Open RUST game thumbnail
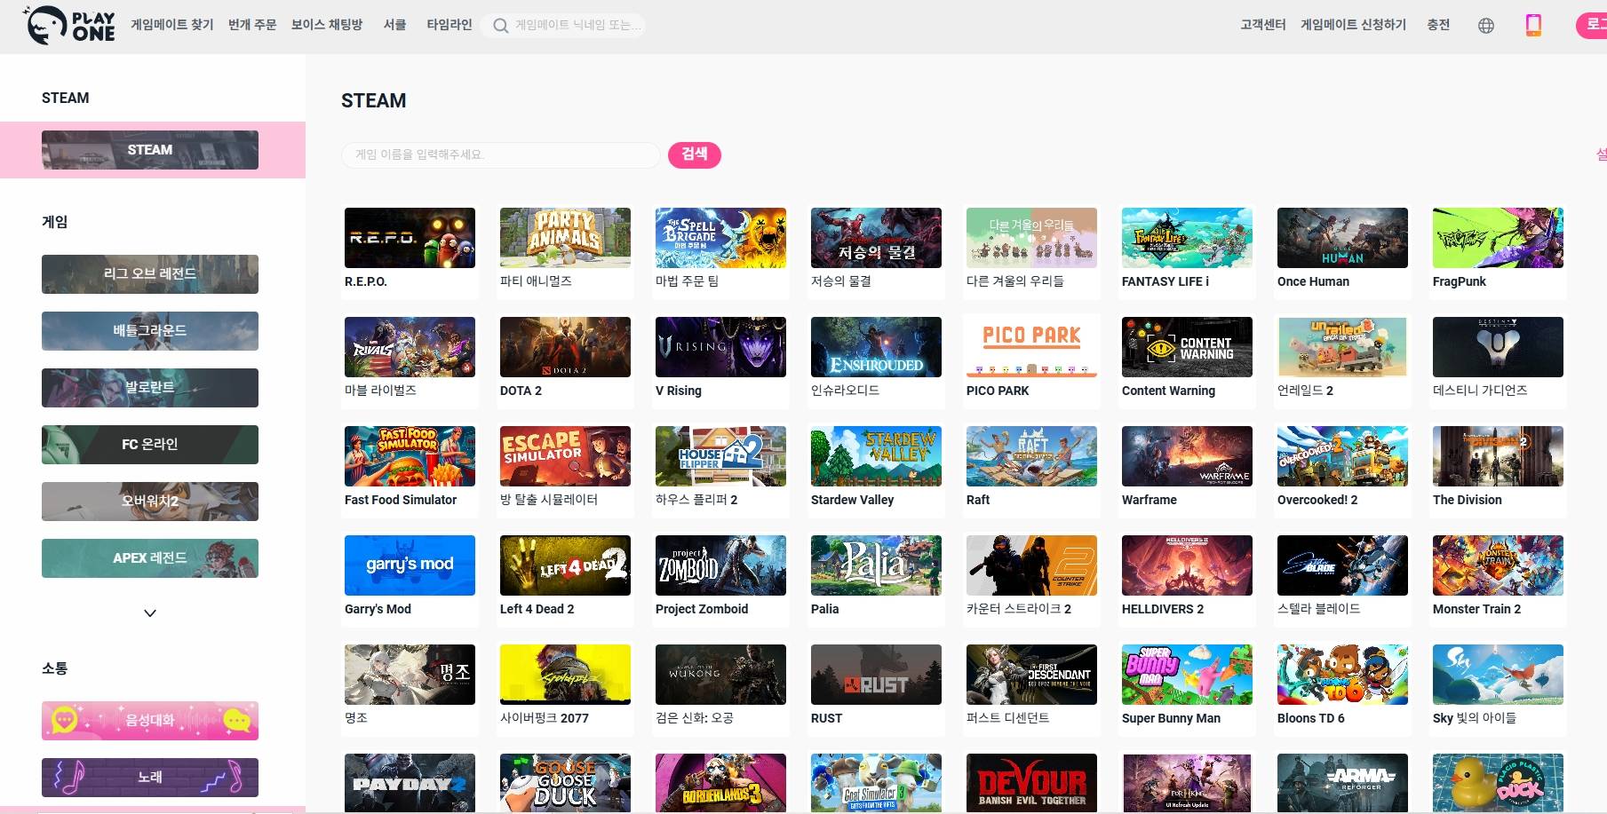The width and height of the screenshot is (1607, 814). [876, 675]
